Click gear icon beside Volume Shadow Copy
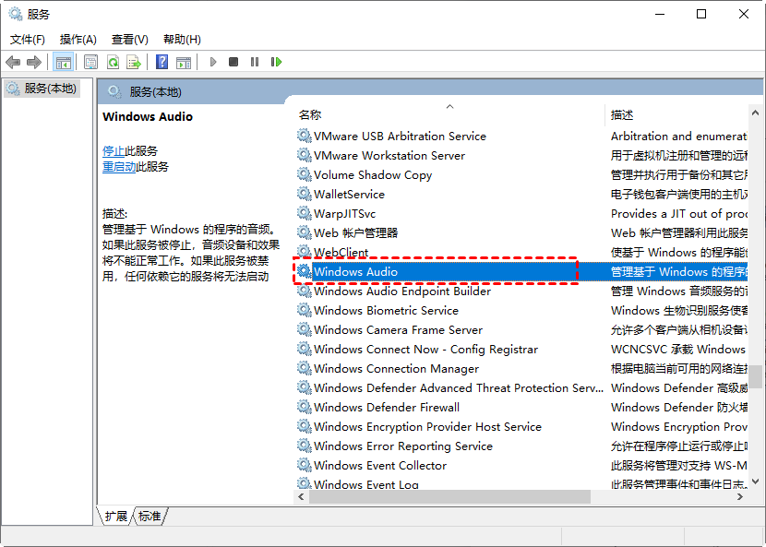This screenshot has width=766, height=547. (305, 174)
